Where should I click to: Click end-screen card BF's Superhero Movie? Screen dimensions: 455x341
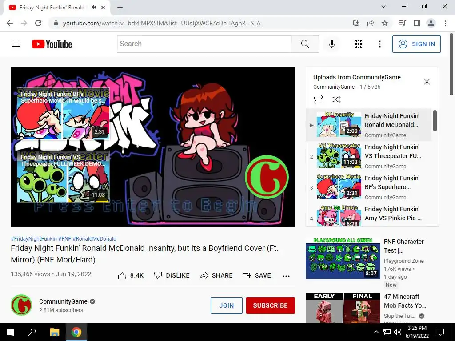click(x=63, y=113)
